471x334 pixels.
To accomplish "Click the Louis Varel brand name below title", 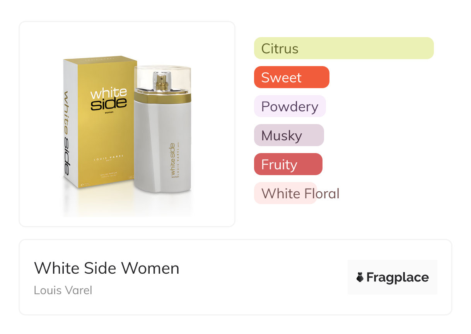I will 63,290.
